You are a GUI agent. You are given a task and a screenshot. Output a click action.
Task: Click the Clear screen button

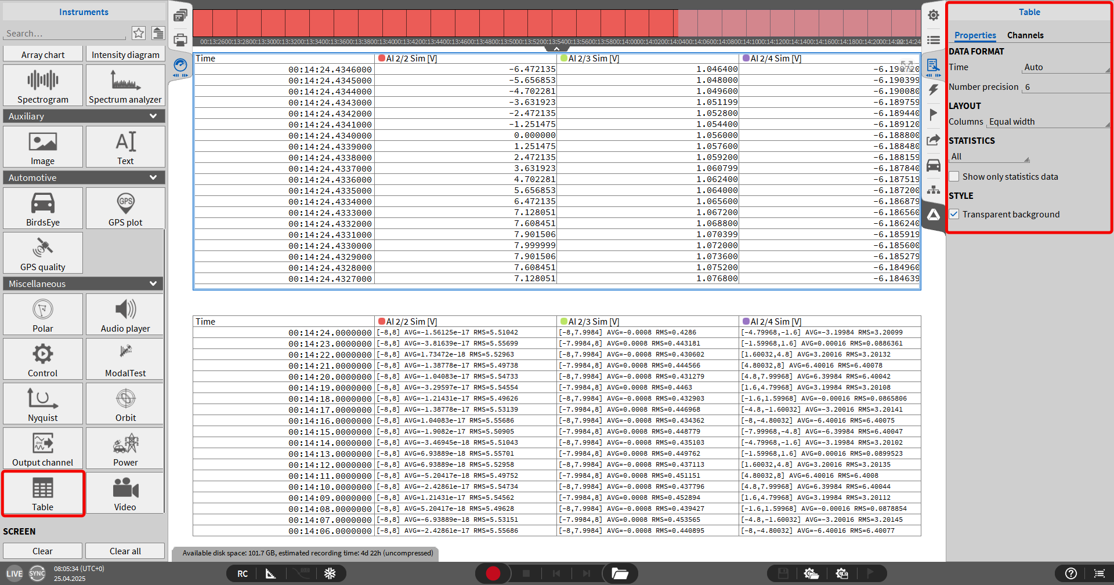pyautogui.click(x=42, y=551)
